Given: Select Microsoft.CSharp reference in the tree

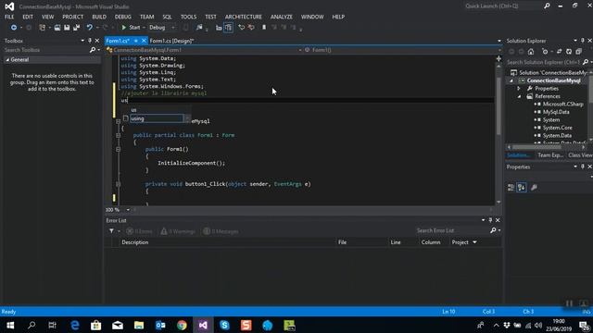Looking at the screenshot, I should pos(562,105).
